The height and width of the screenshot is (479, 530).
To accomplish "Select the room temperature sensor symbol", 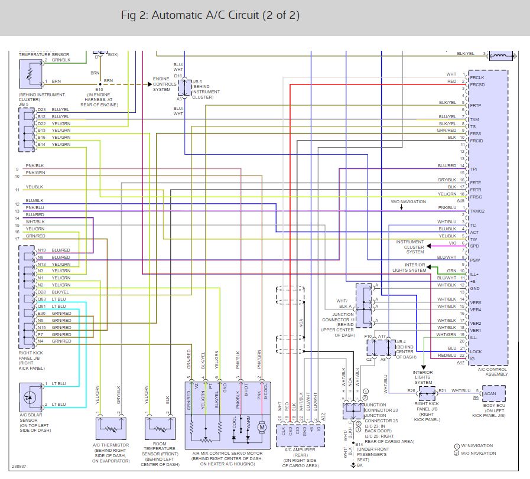I will [x=160, y=429].
